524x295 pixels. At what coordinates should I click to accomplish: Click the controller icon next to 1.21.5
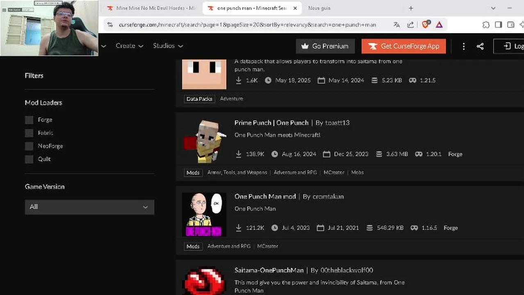(412, 80)
